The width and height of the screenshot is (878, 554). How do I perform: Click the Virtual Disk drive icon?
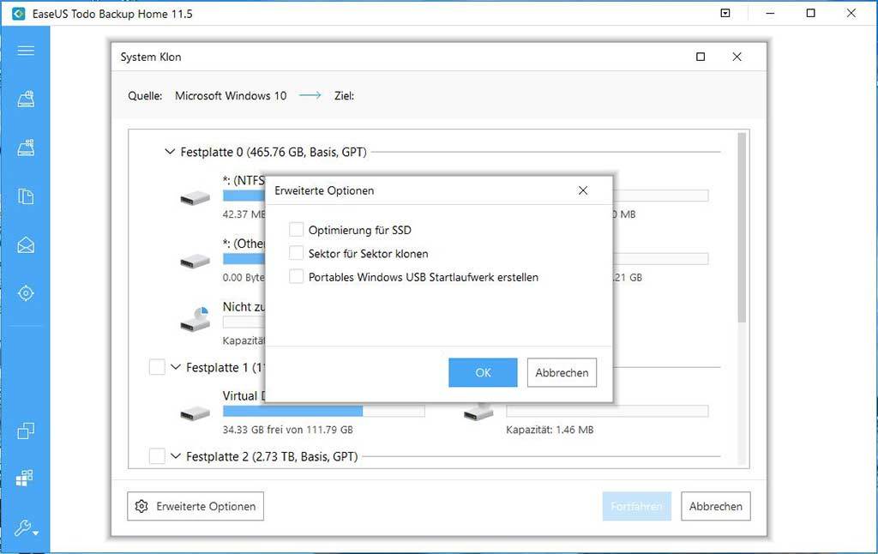coord(195,414)
